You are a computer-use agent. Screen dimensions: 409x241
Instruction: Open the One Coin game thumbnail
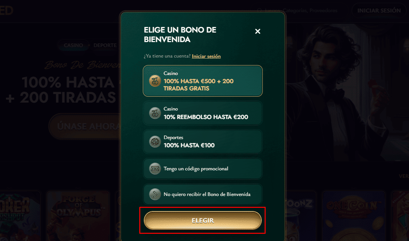point(354,216)
